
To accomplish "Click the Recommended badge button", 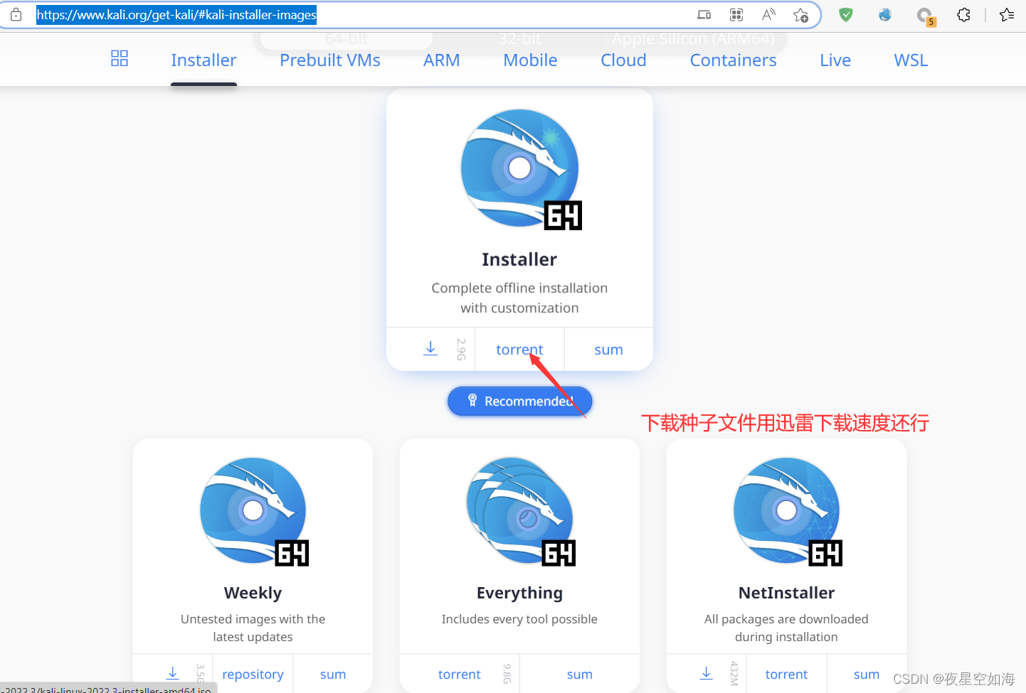I will [519, 402].
